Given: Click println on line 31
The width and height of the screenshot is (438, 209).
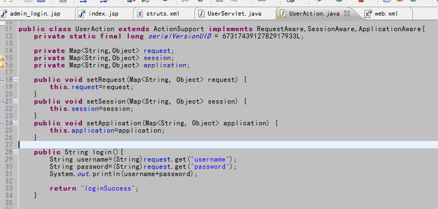Looking at the screenshot, I should pyautogui.click(x=107, y=174).
